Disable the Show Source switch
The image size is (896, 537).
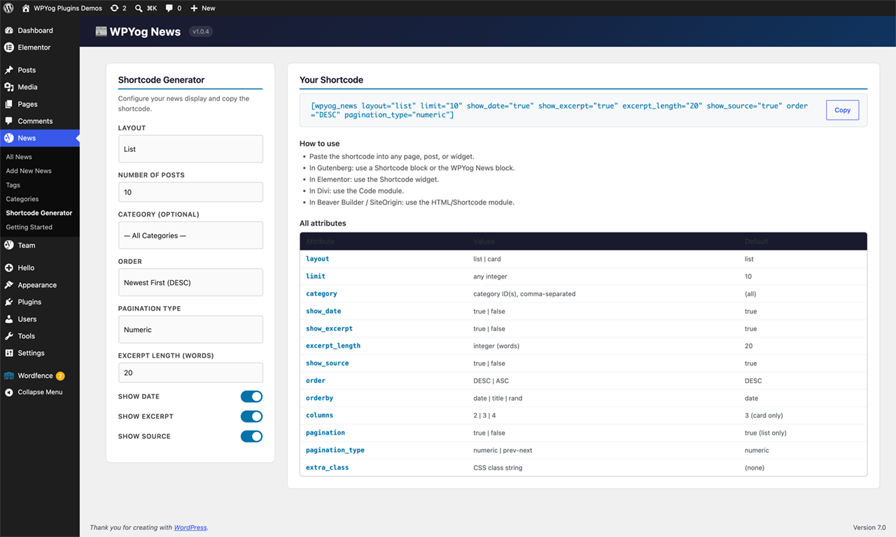coord(251,436)
